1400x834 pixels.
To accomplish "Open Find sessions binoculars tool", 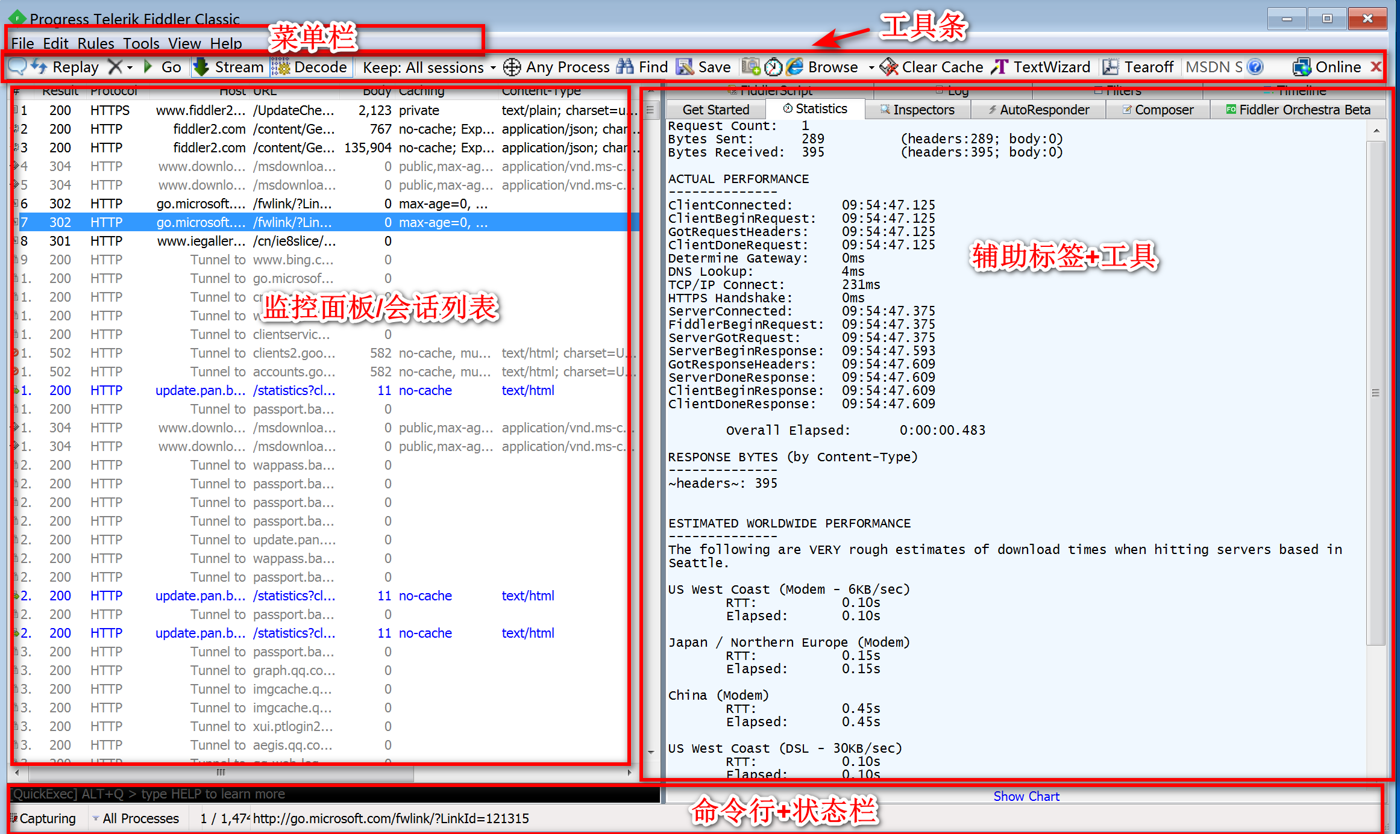I will pyautogui.click(x=642, y=67).
